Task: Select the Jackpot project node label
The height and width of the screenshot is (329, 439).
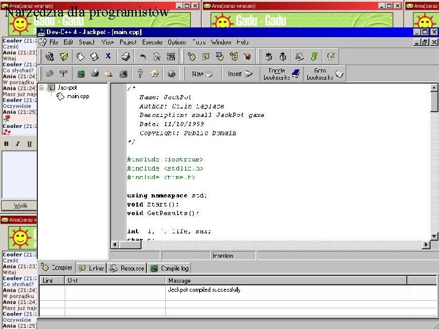Action: tap(67, 88)
